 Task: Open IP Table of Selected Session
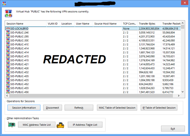pyautogui.click(x=159, y=108)
